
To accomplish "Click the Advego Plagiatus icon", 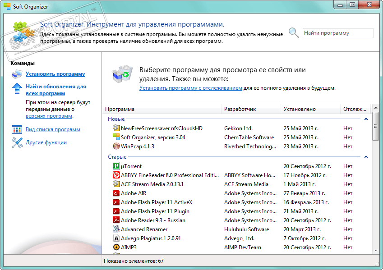I will [116, 238].
